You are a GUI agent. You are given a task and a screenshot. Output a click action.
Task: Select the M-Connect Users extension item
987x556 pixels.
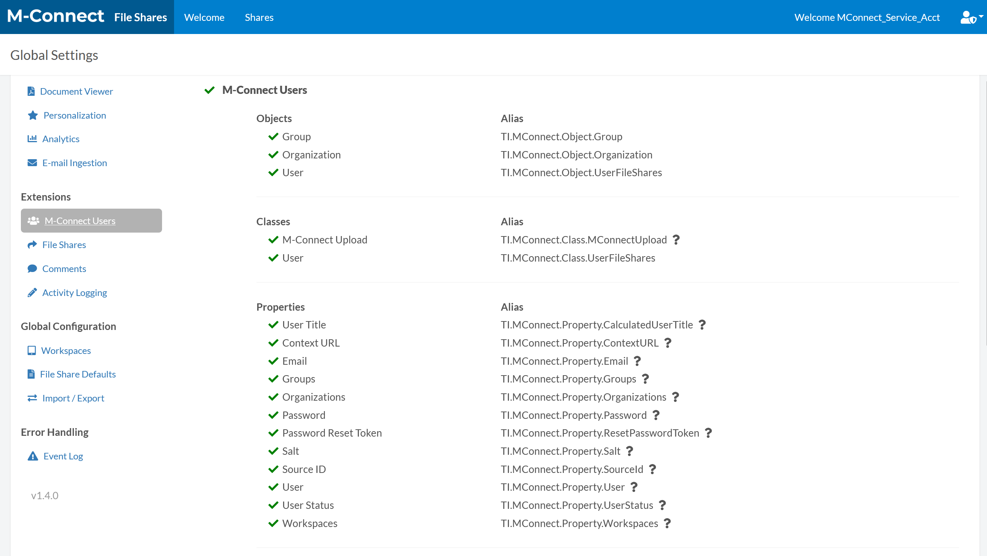click(80, 221)
